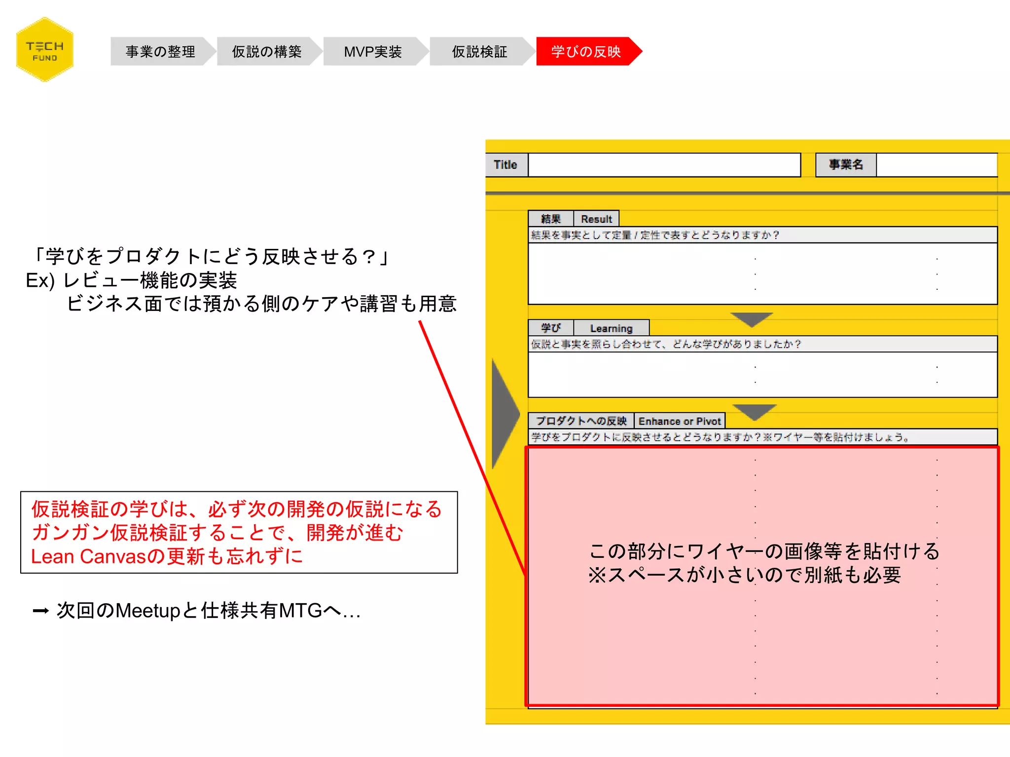Click the red line 仮説検証の学びは、必ず次の開発の仮説になる
Viewport: 1010px width, 757px height.
(237, 509)
